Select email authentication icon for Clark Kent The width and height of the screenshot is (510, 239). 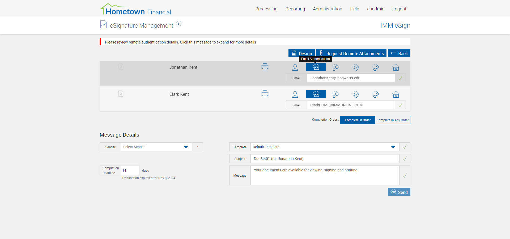pyautogui.click(x=316, y=94)
